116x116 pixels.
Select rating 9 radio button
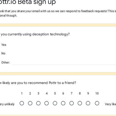[88, 103]
